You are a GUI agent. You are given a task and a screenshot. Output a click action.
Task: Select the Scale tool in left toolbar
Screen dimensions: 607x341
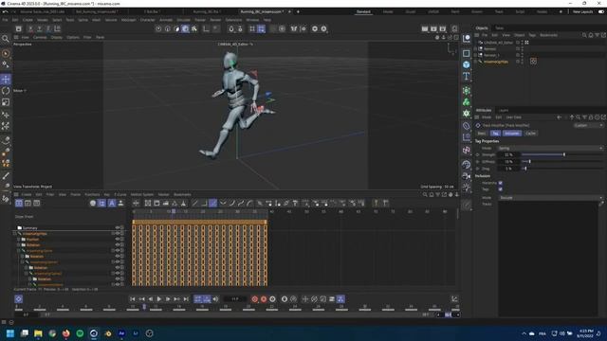6,102
